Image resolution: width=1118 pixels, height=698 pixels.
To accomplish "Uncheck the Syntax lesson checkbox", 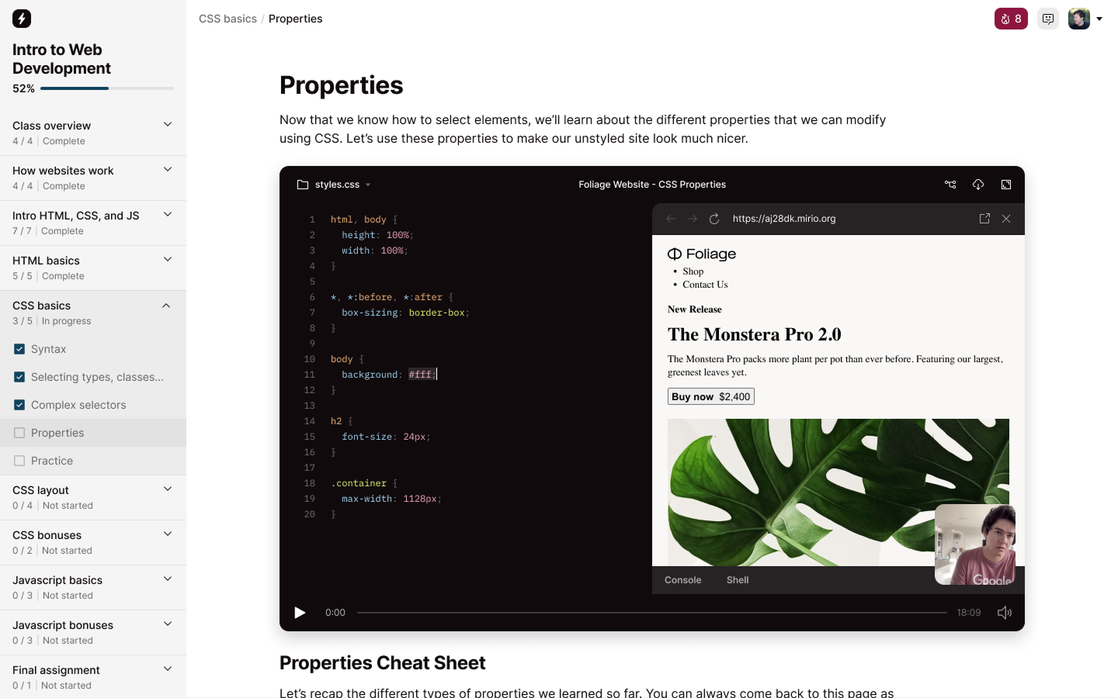I will tap(19, 349).
